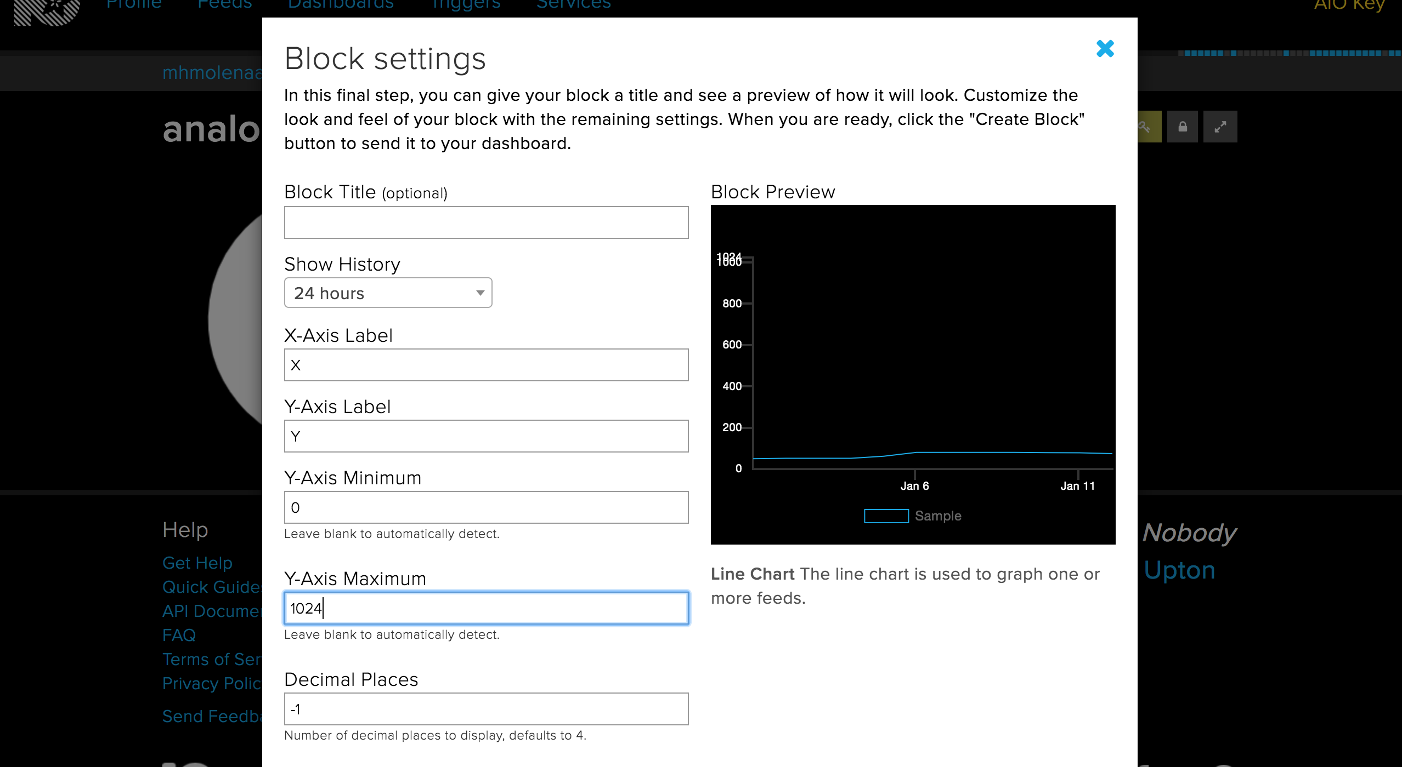Image resolution: width=1402 pixels, height=767 pixels.
Task: Open the Services menu item
Action: pyautogui.click(x=573, y=4)
